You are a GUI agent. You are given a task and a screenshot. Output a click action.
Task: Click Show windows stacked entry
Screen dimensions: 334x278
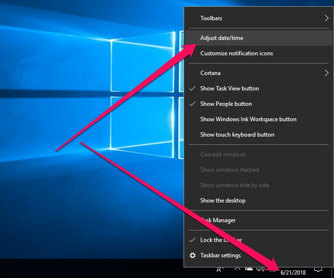pos(259,170)
